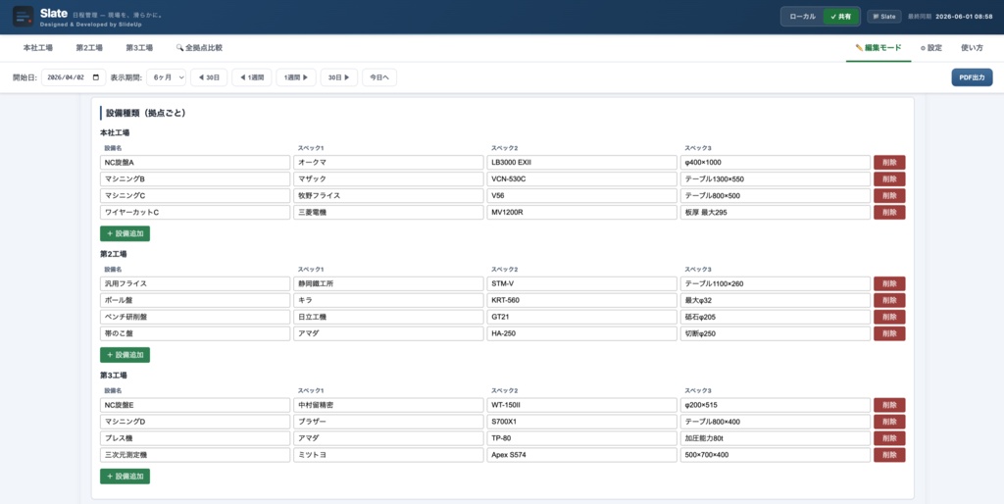Edit the オークマ spec field

pos(388,163)
